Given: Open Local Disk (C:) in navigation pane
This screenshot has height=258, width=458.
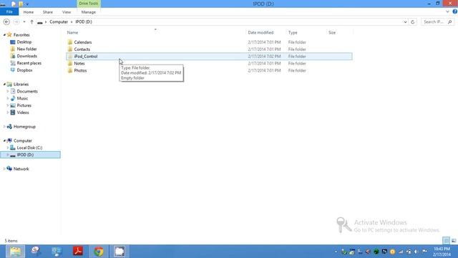Looking at the screenshot, I should pyautogui.click(x=29, y=148).
